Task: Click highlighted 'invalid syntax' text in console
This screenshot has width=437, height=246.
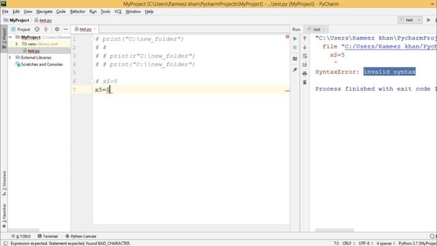Action: [389, 72]
